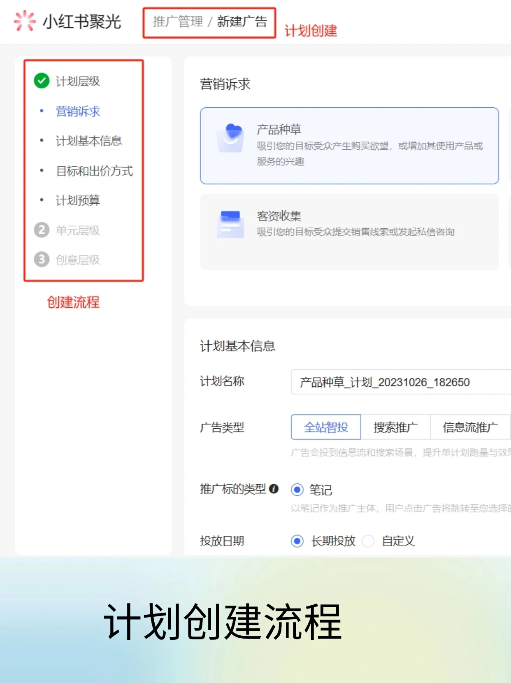511x683 pixels.
Task: Open 推广管理 breadcrumb link
Action: 178,22
